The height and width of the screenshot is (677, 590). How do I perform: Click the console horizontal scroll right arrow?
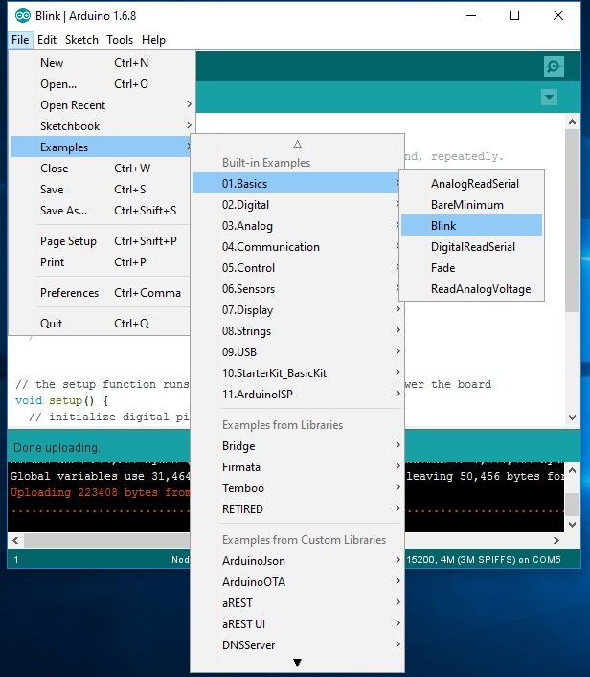pos(556,541)
